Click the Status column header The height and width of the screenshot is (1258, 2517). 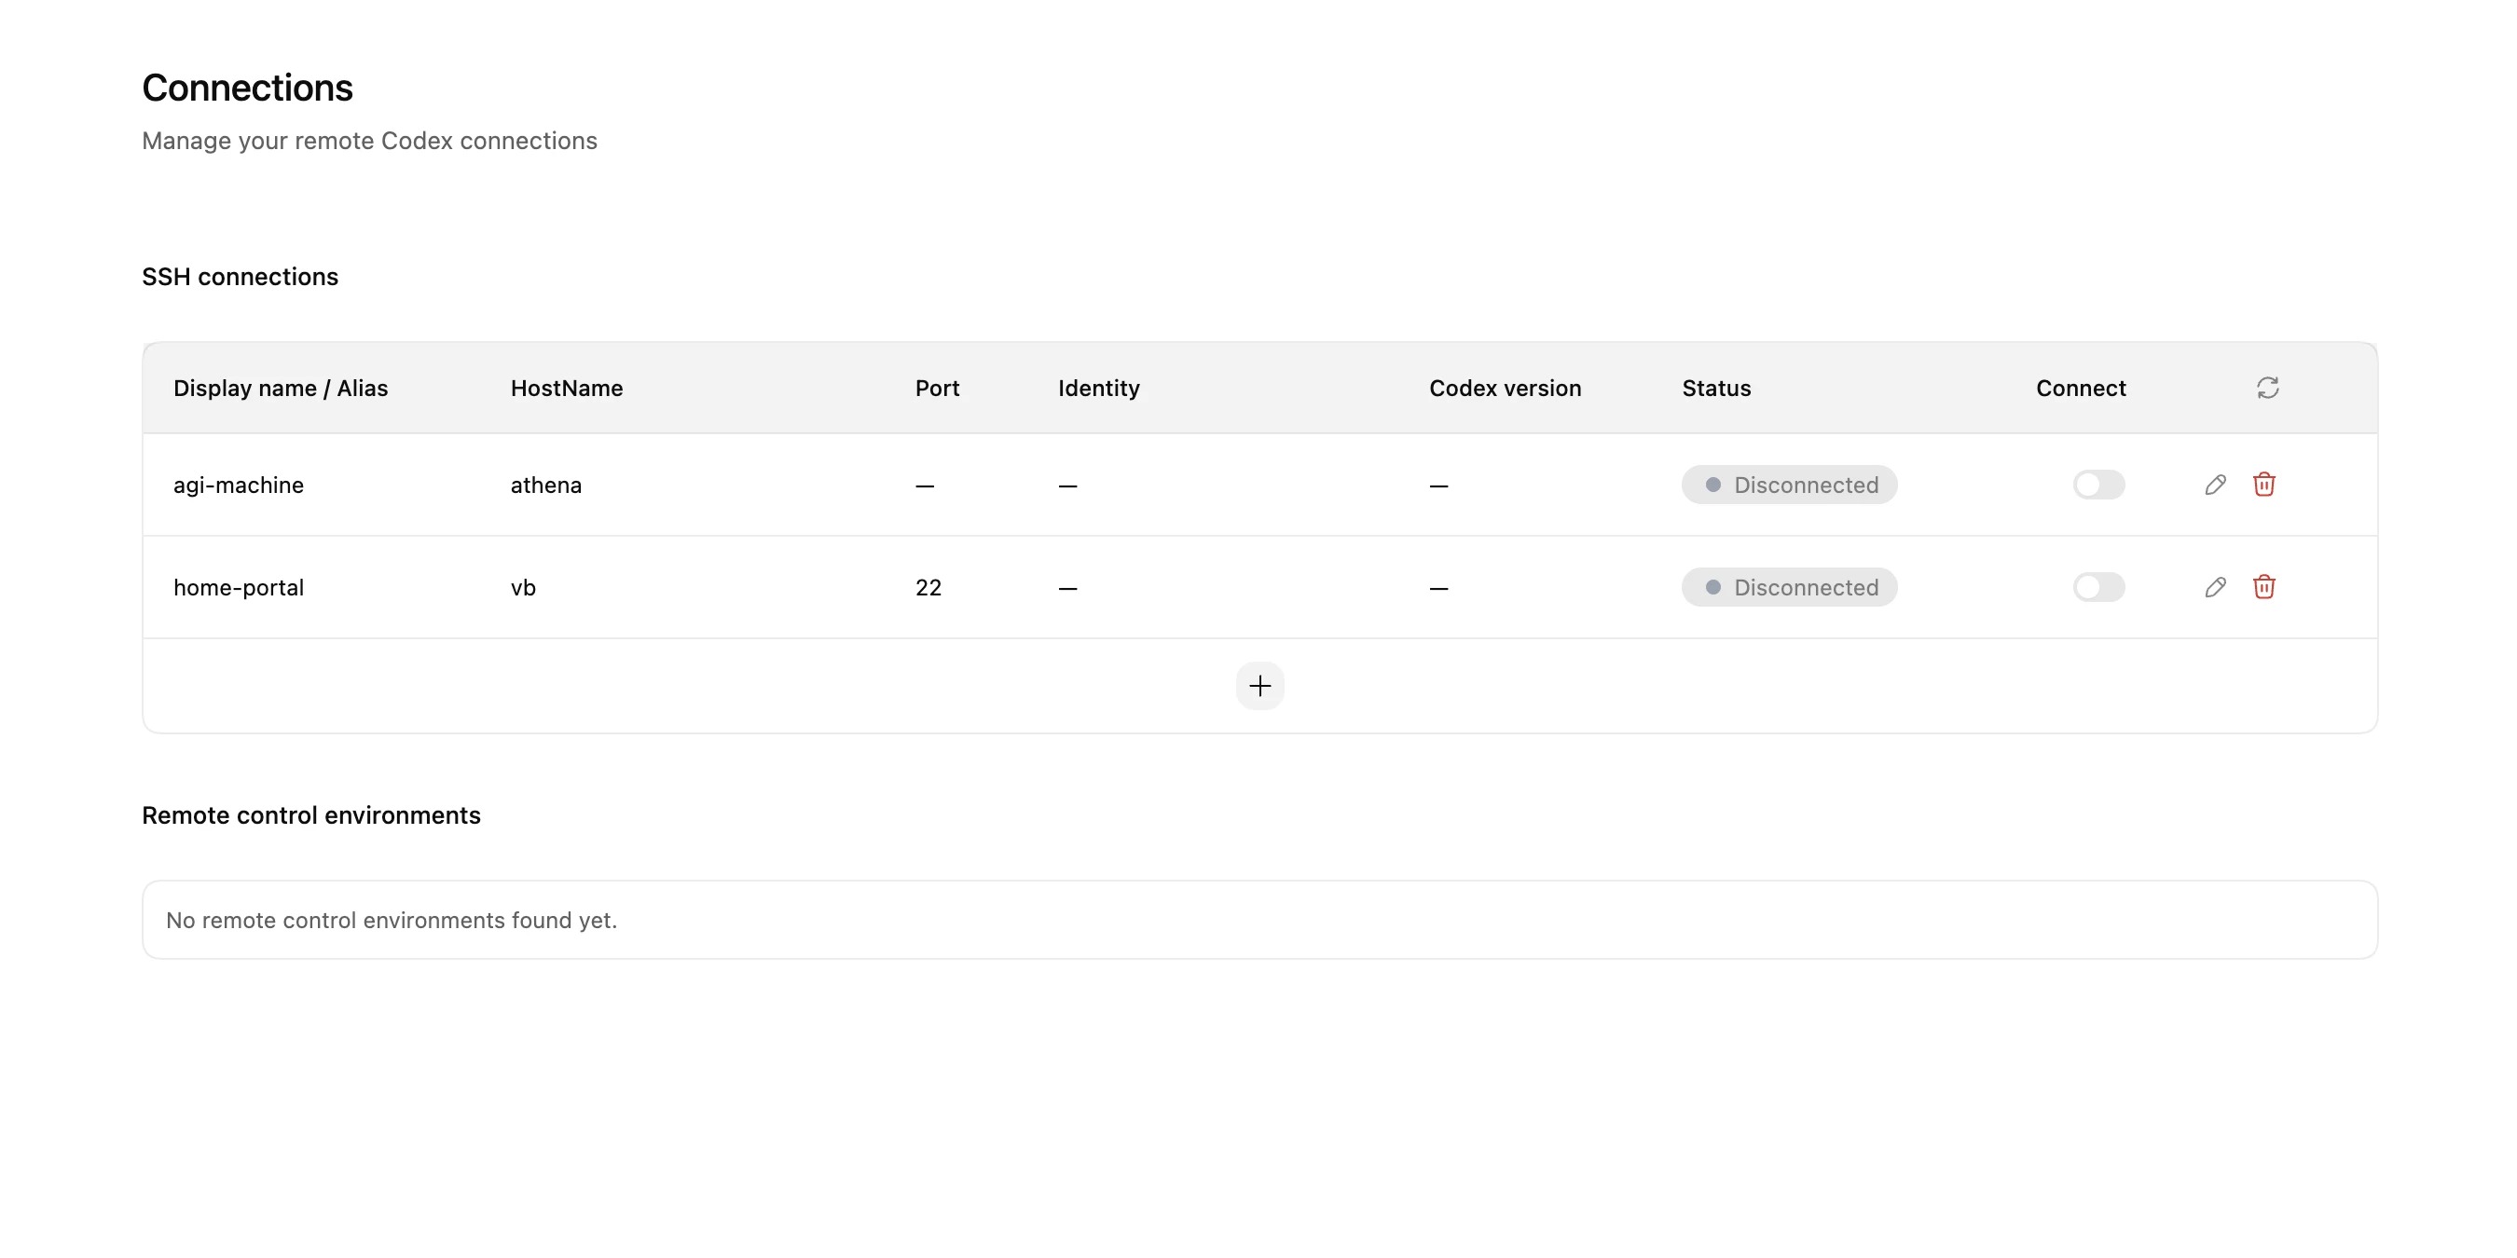pyautogui.click(x=1716, y=389)
